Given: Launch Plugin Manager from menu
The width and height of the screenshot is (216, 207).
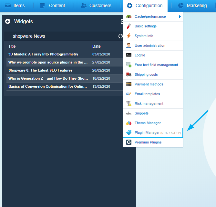Looking at the screenshot, I should pos(153,133).
